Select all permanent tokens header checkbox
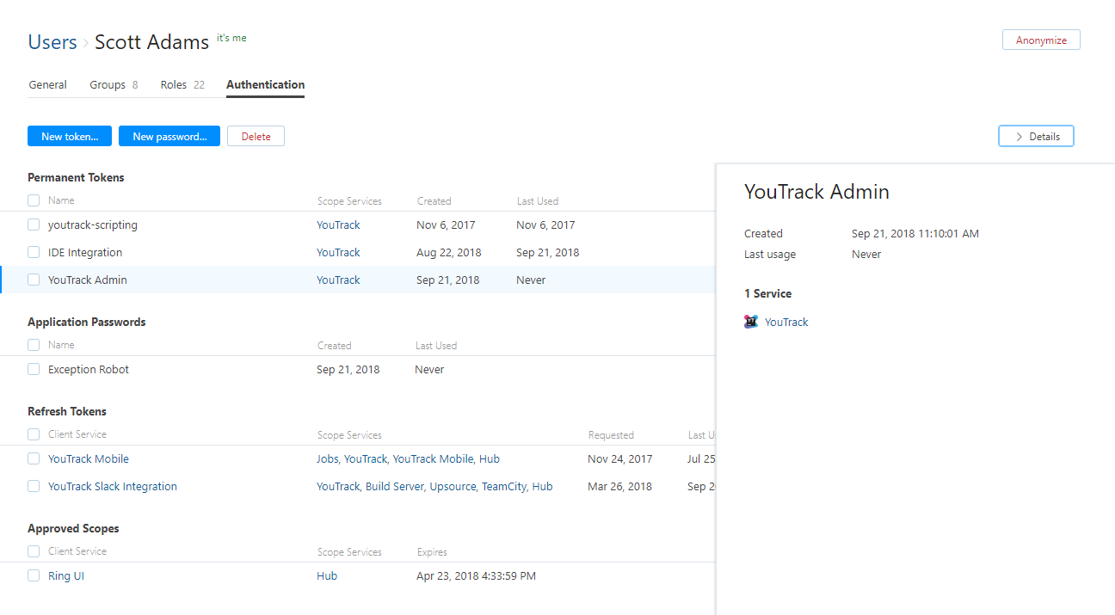 point(34,200)
